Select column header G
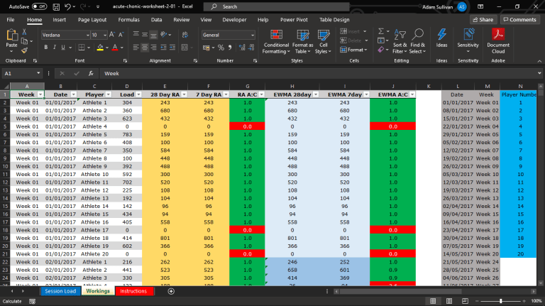The image size is (545, 306). point(247,86)
